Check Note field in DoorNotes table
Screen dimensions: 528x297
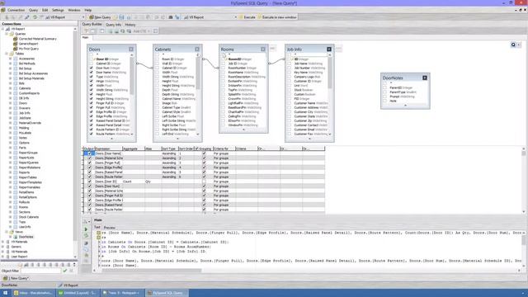coord(385,101)
